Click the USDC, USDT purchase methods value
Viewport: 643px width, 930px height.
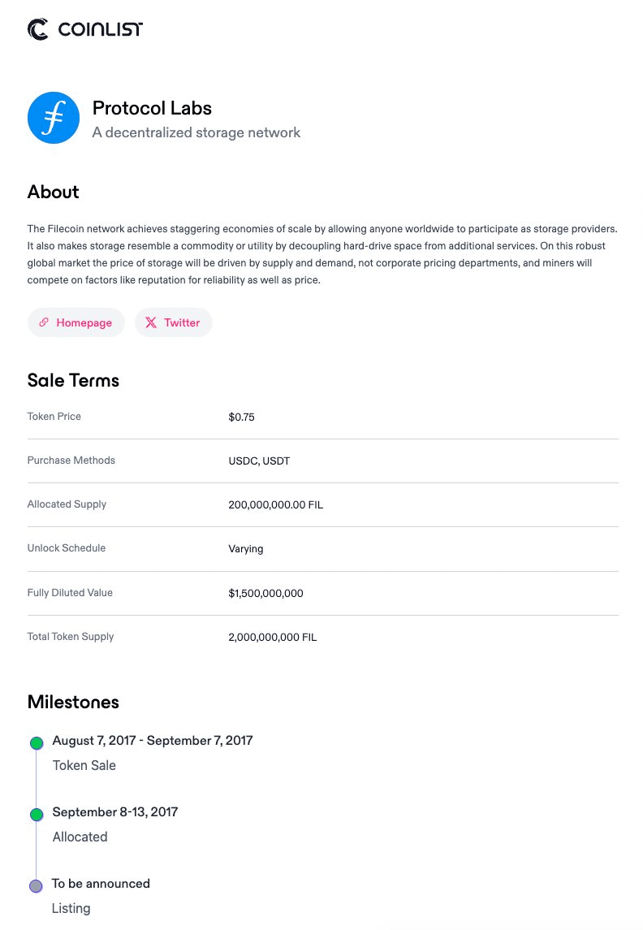pos(259,461)
